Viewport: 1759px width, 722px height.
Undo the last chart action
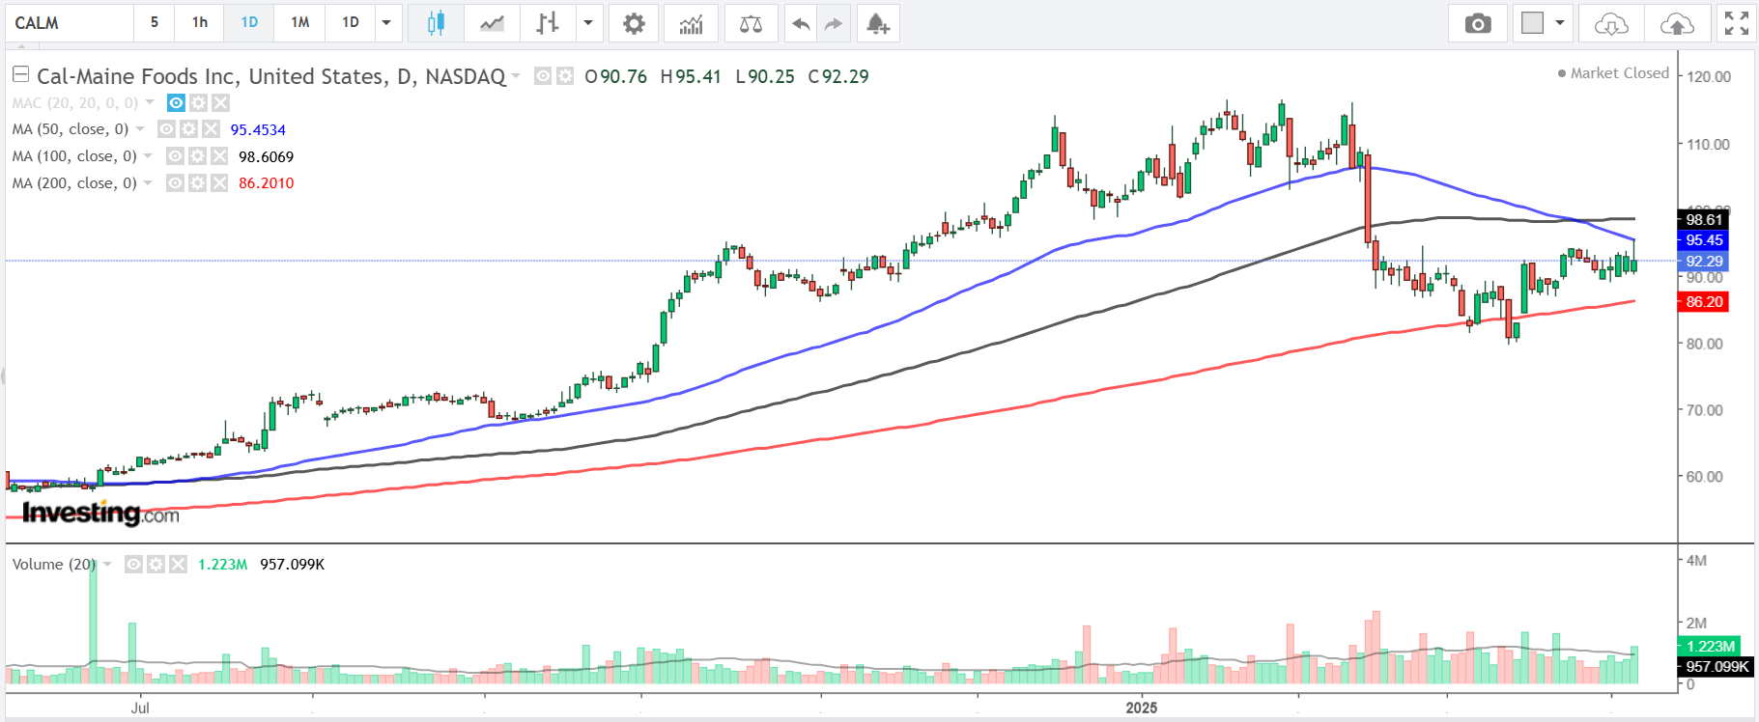tap(800, 23)
